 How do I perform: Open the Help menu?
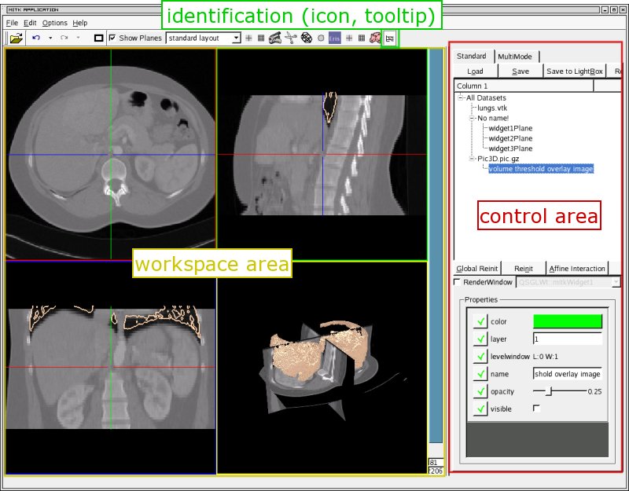pos(80,23)
